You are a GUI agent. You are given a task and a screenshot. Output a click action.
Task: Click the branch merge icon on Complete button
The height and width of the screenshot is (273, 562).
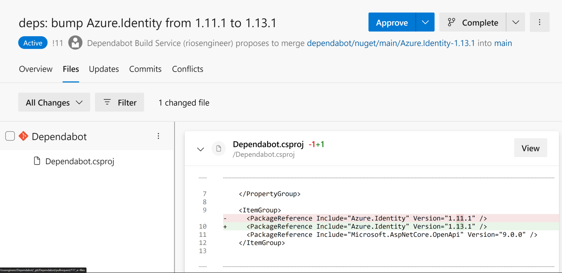point(451,22)
